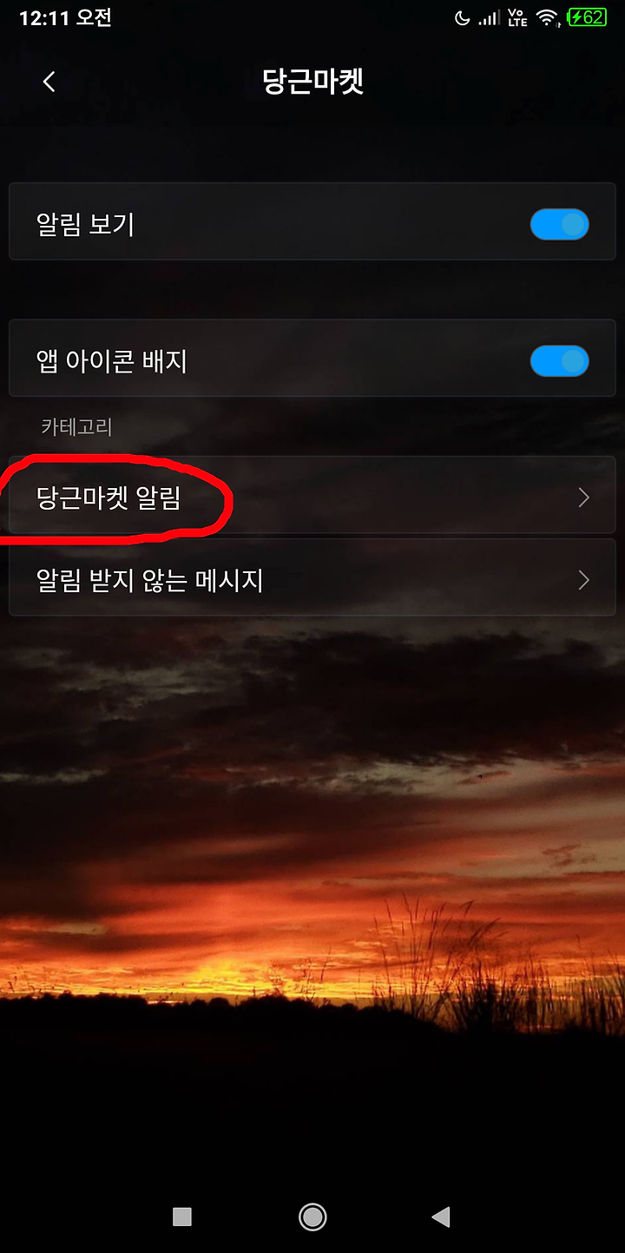Tap the 당근마켓 page title
The height and width of the screenshot is (1253, 625).
tap(312, 82)
